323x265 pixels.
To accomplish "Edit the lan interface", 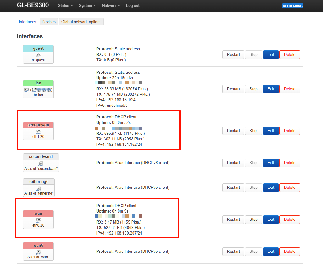I will click(271, 89).
